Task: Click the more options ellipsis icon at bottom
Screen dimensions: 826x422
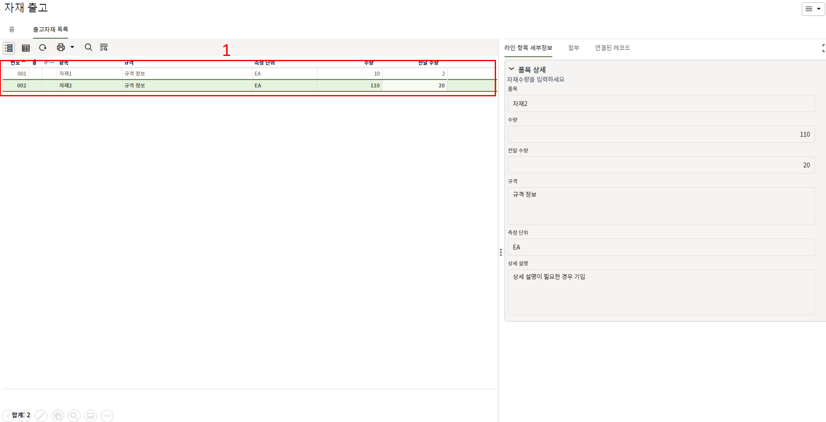Action: 107,416
